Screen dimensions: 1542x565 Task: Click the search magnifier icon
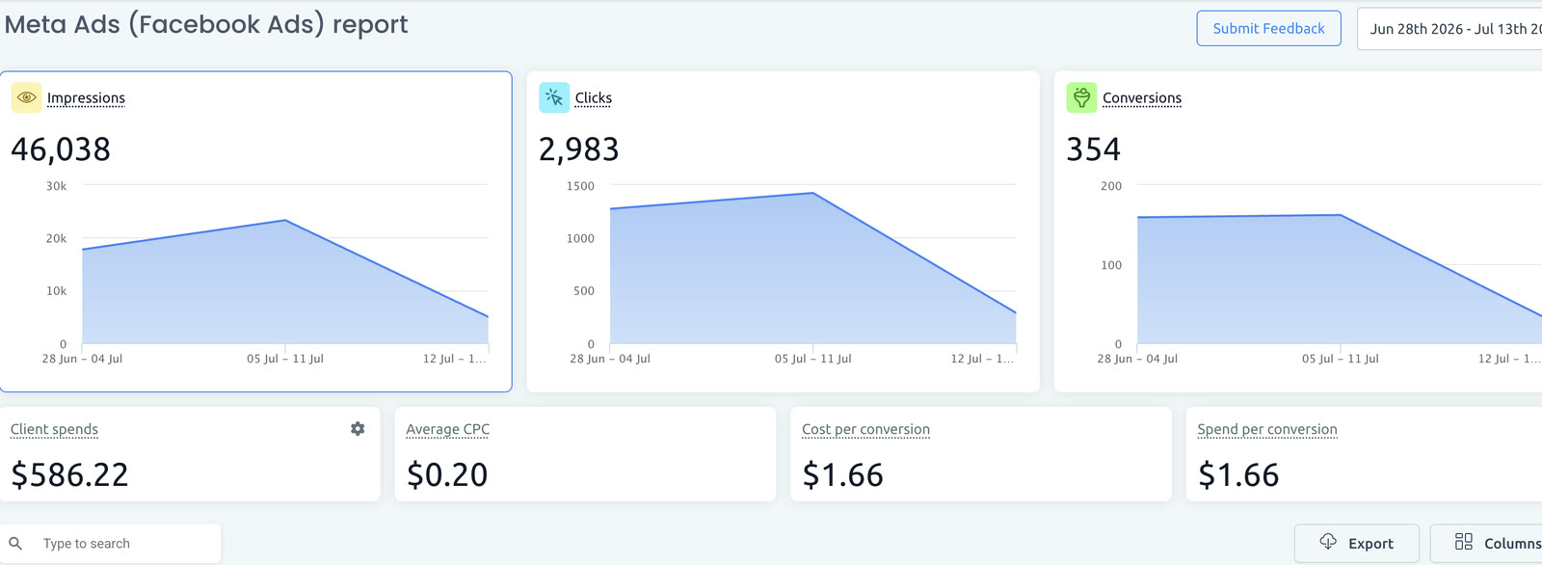pyautogui.click(x=15, y=544)
